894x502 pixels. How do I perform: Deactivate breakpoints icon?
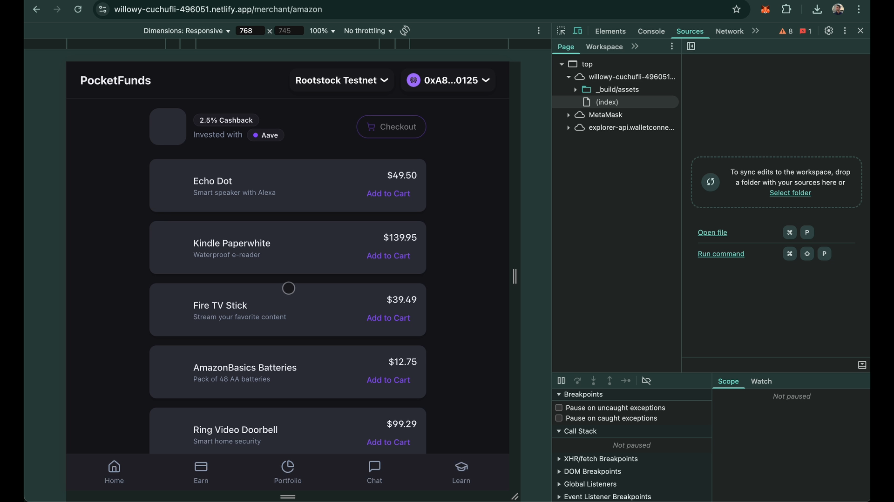(646, 381)
